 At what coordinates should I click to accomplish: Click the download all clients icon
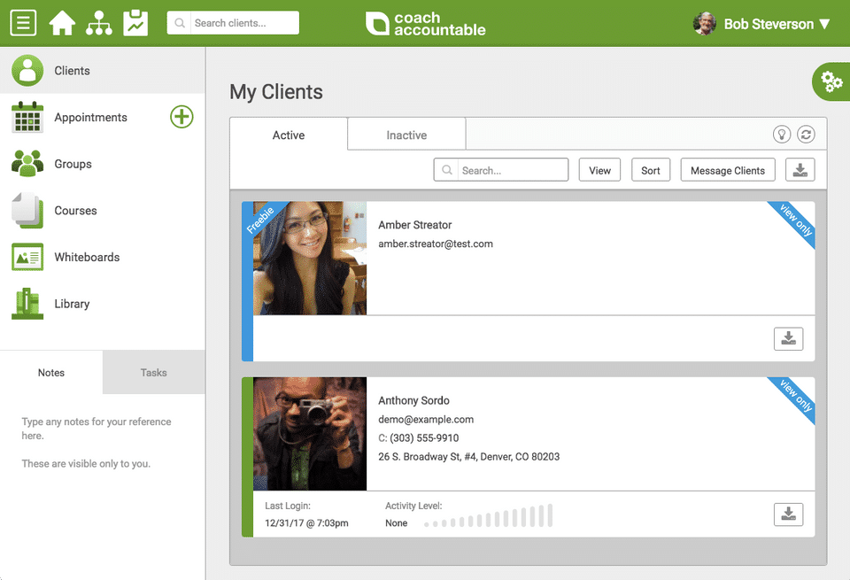(x=800, y=170)
